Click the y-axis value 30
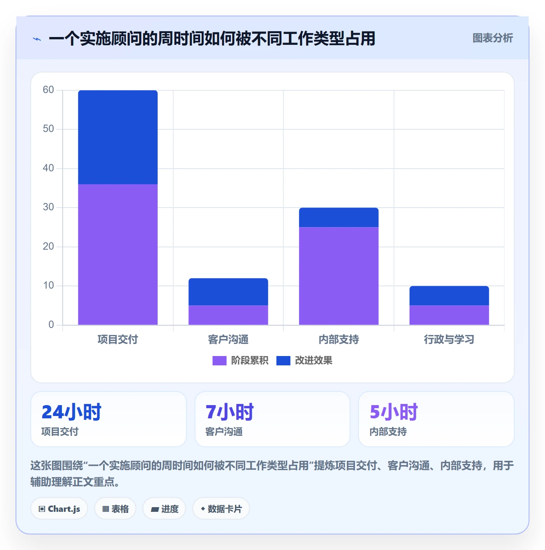 48,207
